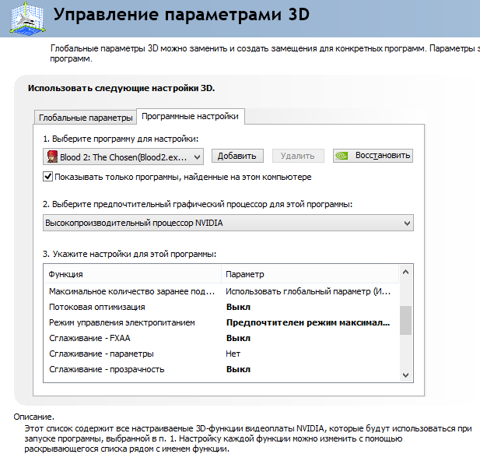The width and height of the screenshot is (480, 461).
Task: Click Предпочтителен режим максимал... value
Action: tap(308, 322)
